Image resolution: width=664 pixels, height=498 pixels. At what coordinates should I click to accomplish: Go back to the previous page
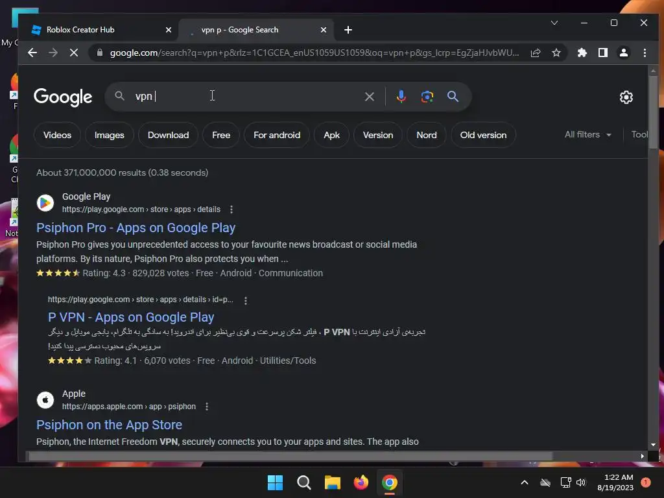coord(32,53)
